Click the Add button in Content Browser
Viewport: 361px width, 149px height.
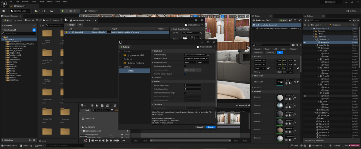[7, 20]
